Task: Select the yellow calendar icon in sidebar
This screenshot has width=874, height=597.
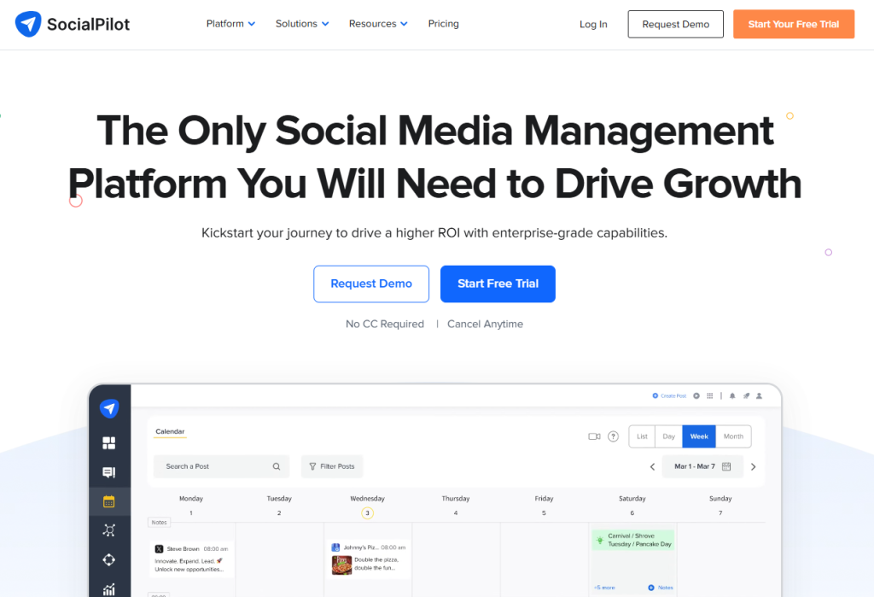Action: [x=109, y=501]
